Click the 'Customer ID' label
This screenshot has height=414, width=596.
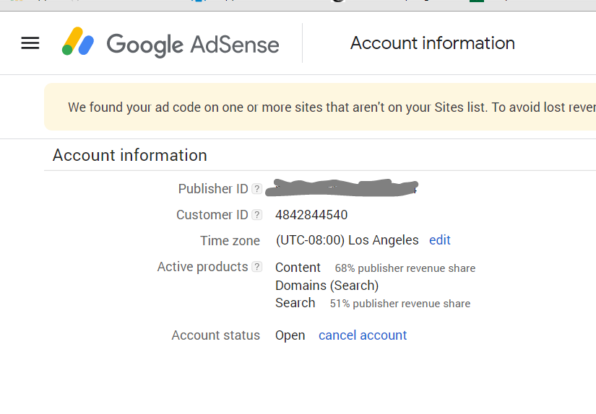[212, 215]
